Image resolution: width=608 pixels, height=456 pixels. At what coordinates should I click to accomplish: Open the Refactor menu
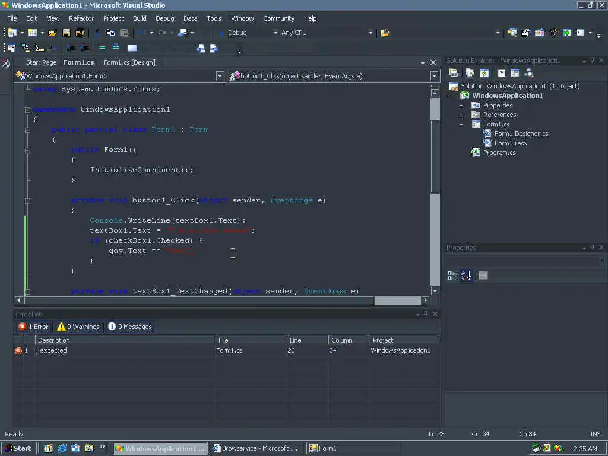(x=81, y=18)
